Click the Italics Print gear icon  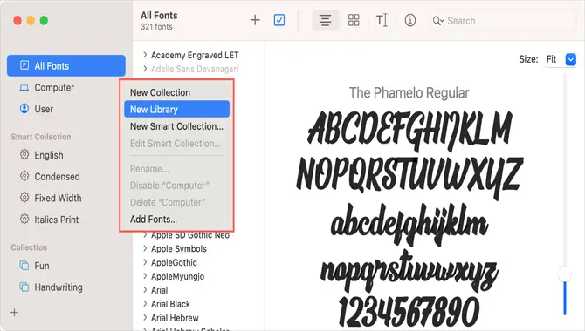[24, 219]
